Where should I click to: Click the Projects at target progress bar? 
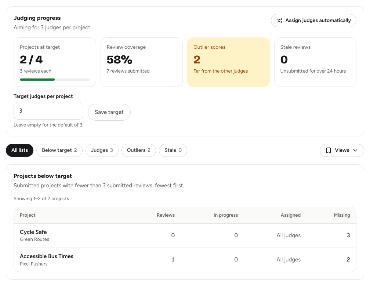[55, 80]
